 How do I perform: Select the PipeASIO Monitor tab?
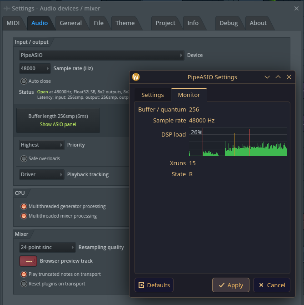click(189, 95)
